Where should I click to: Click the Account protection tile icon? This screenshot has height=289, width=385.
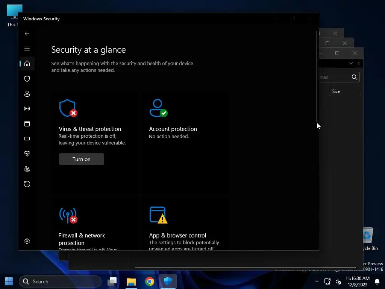click(158, 108)
